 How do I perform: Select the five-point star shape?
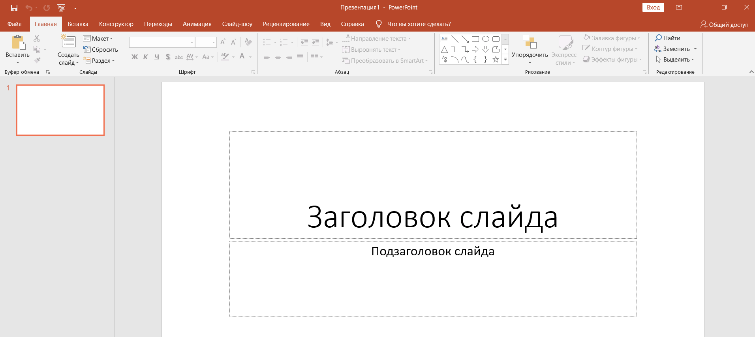pos(496,60)
